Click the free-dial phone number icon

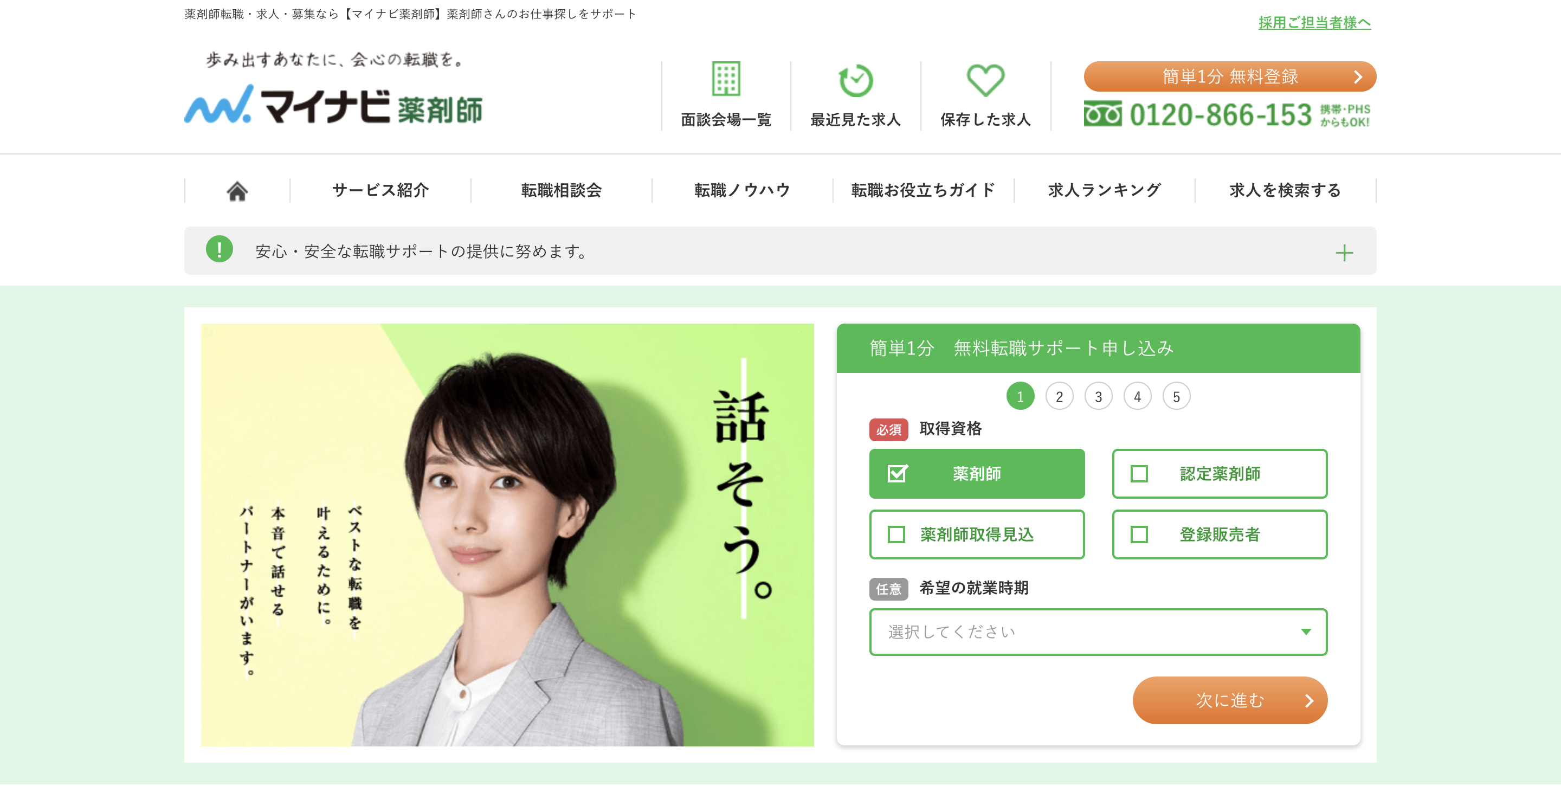1102,114
